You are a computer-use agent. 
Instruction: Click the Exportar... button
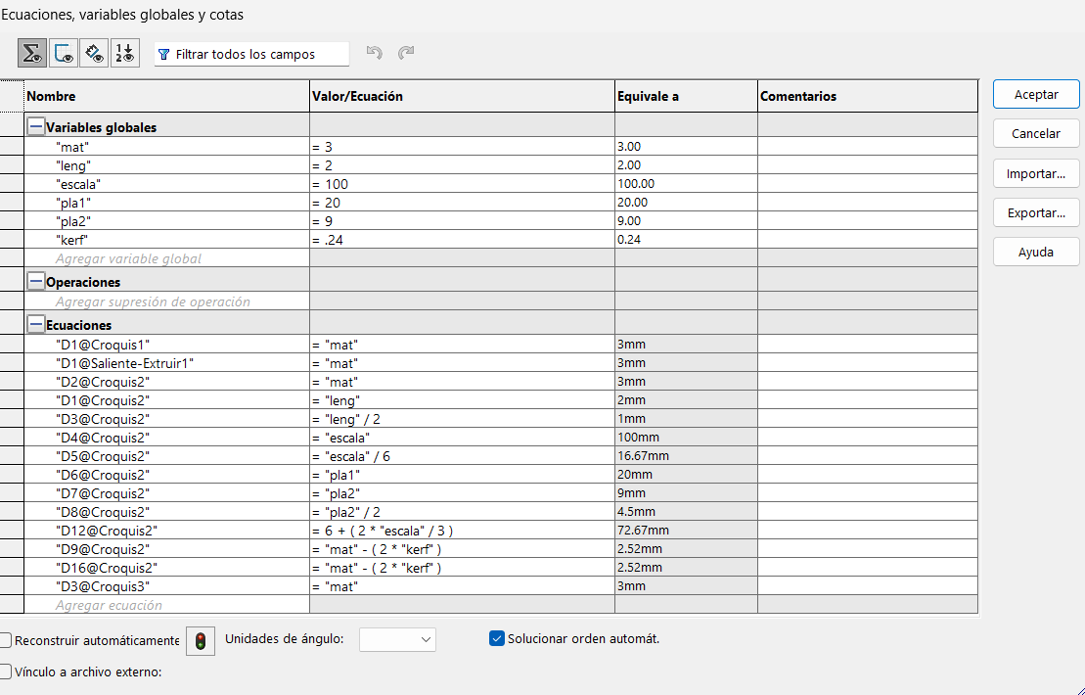click(1036, 212)
